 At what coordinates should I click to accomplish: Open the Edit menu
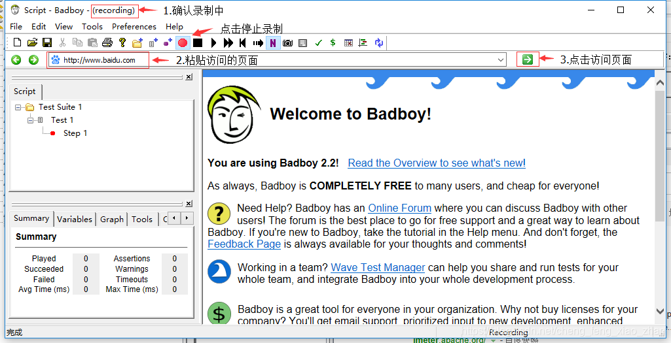click(x=39, y=27)
